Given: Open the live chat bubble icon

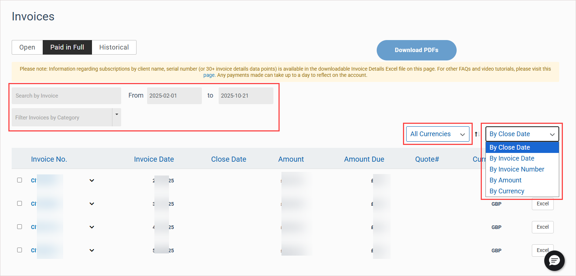Looking at the screenshot, I should (x=554, y=260).
